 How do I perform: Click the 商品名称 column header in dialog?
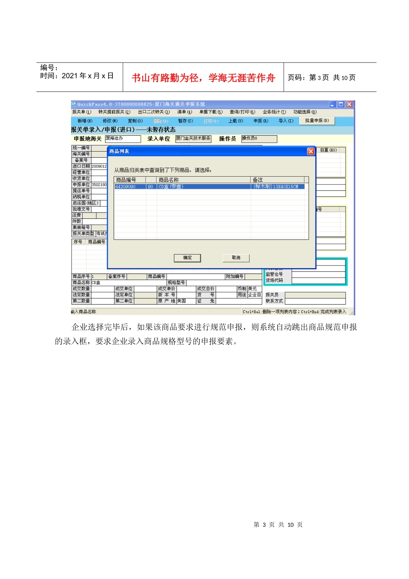(x=204, y=180)
